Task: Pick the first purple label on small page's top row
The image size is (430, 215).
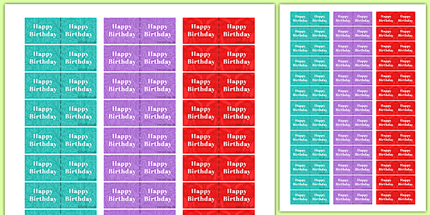Action: [343, 18]
